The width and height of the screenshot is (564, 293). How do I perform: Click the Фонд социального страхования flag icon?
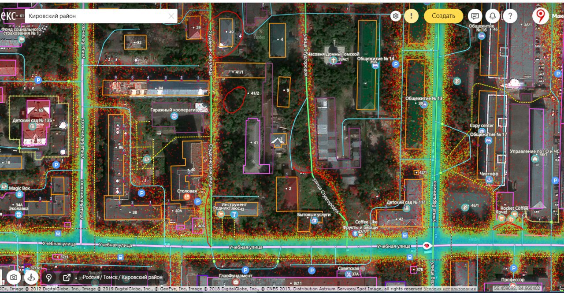tap(21, 39)
